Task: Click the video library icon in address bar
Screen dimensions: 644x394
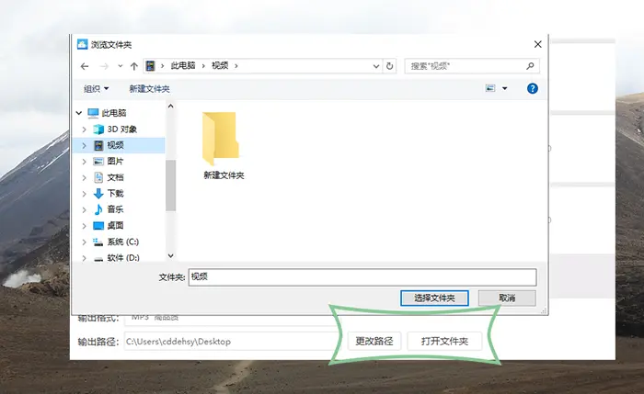Action: click(x=151, y=65)
